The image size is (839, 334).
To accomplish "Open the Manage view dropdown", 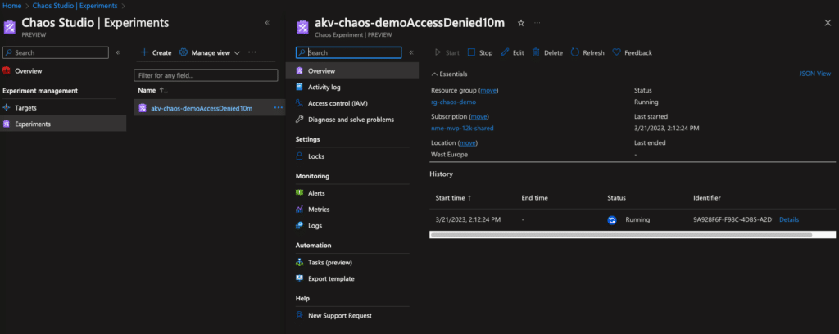I will [x=210, y=52].
